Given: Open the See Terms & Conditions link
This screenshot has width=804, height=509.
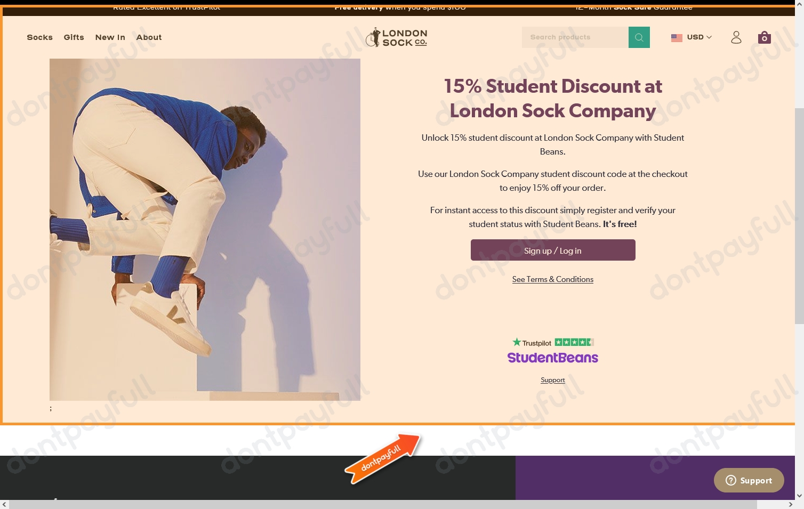Looking at the screenshot, I should (x=552, y=279).
